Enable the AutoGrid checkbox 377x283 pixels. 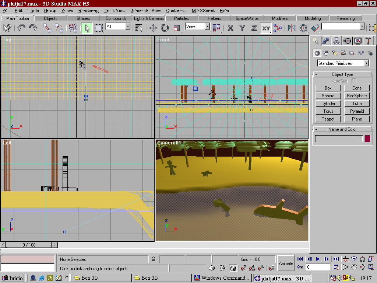point(354,81)
